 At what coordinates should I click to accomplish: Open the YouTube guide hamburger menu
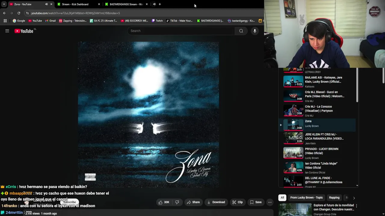[7, 31]
